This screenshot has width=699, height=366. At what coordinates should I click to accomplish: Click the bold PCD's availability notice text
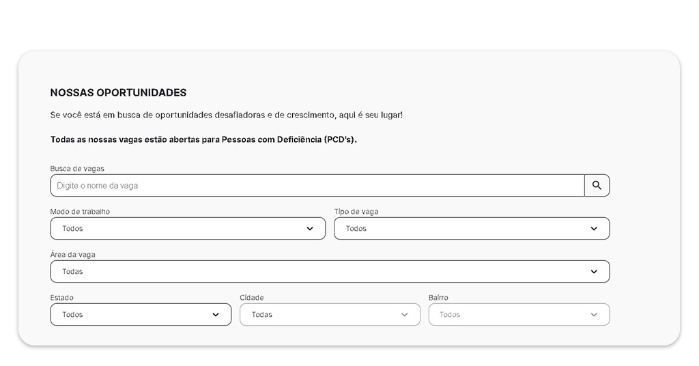203,139
